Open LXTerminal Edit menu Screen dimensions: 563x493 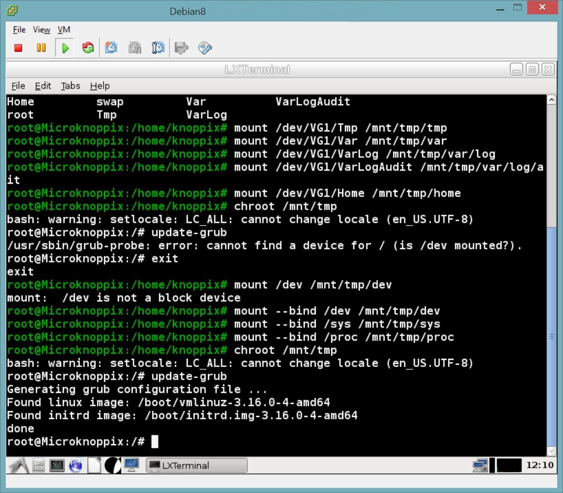click(x=43, y=86)
